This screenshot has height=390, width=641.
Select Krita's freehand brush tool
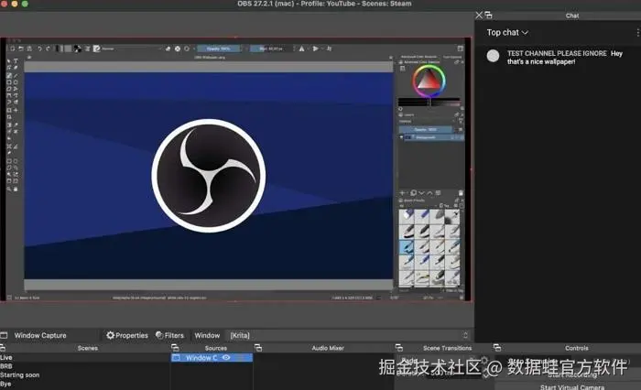[x=9, y=76]
